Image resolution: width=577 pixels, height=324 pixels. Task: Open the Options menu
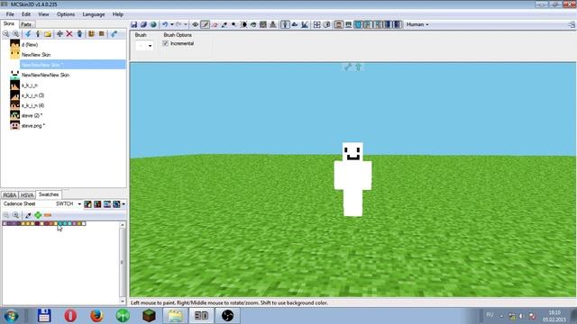tap(66, 14)
